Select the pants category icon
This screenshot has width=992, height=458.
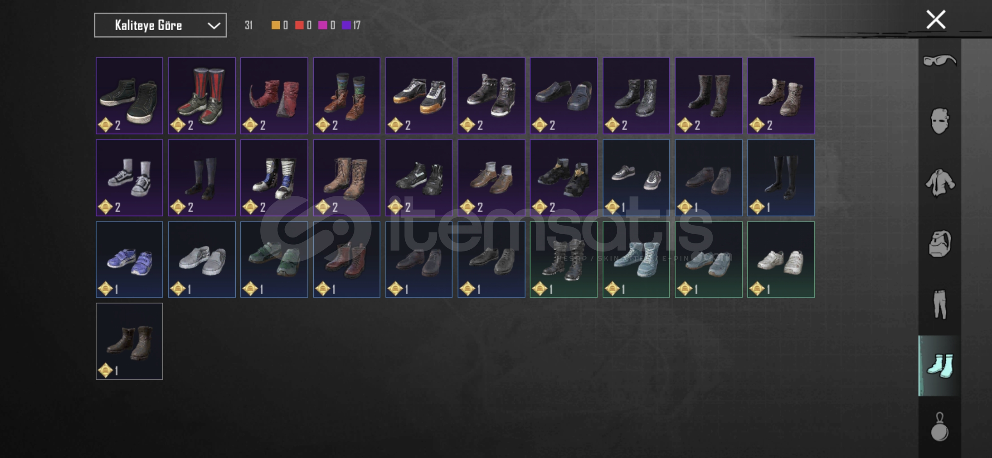939,304
